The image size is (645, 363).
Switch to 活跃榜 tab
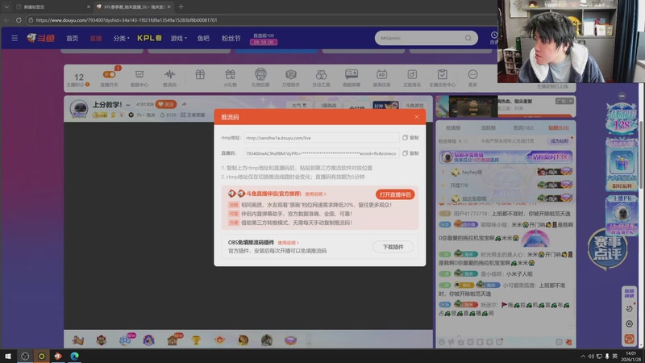pyautogui.click(x=488, y=128)
